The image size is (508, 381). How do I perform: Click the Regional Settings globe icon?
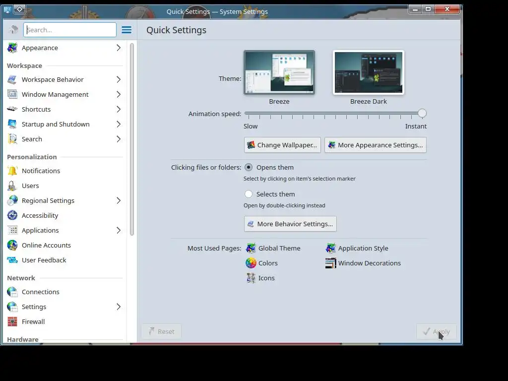pyautogui.click(x=12, y=201)
